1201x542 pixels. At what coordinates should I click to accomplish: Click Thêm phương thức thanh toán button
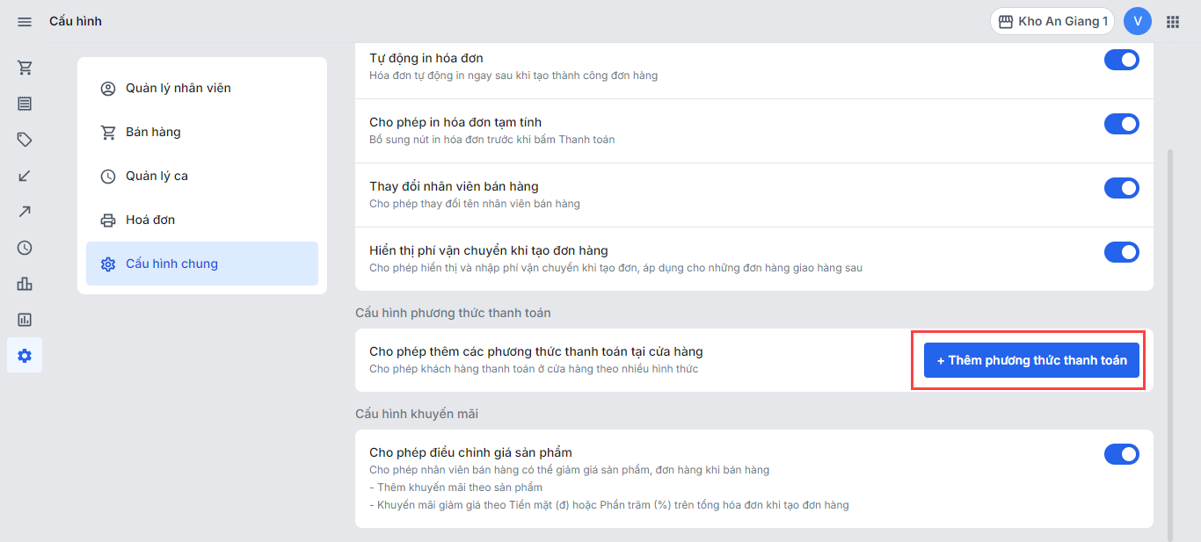1031,360
